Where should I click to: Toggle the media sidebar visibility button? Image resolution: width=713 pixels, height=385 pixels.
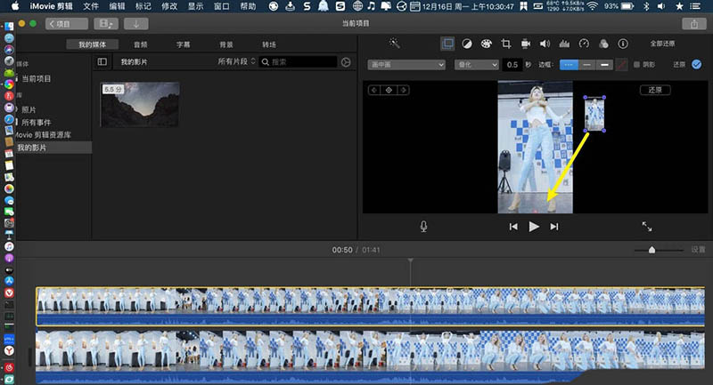(x=102, y=61)
